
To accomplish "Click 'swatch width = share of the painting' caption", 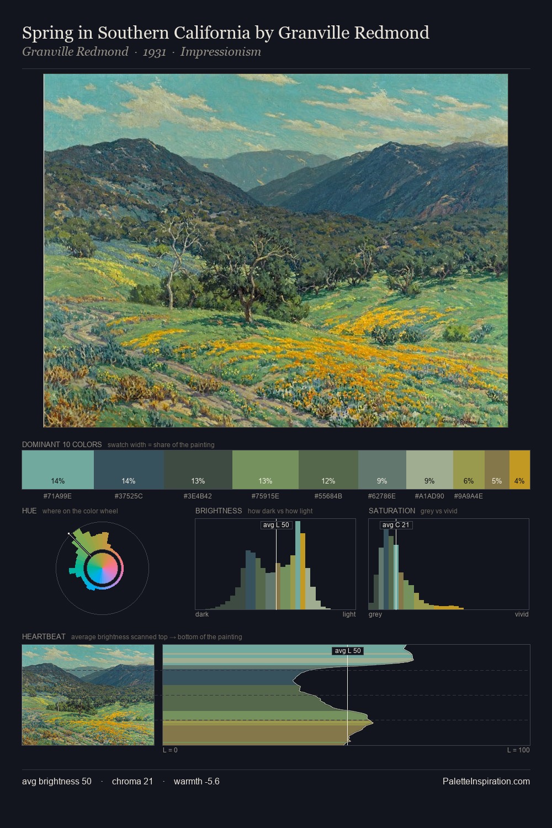I will click(x=161, y=445).
